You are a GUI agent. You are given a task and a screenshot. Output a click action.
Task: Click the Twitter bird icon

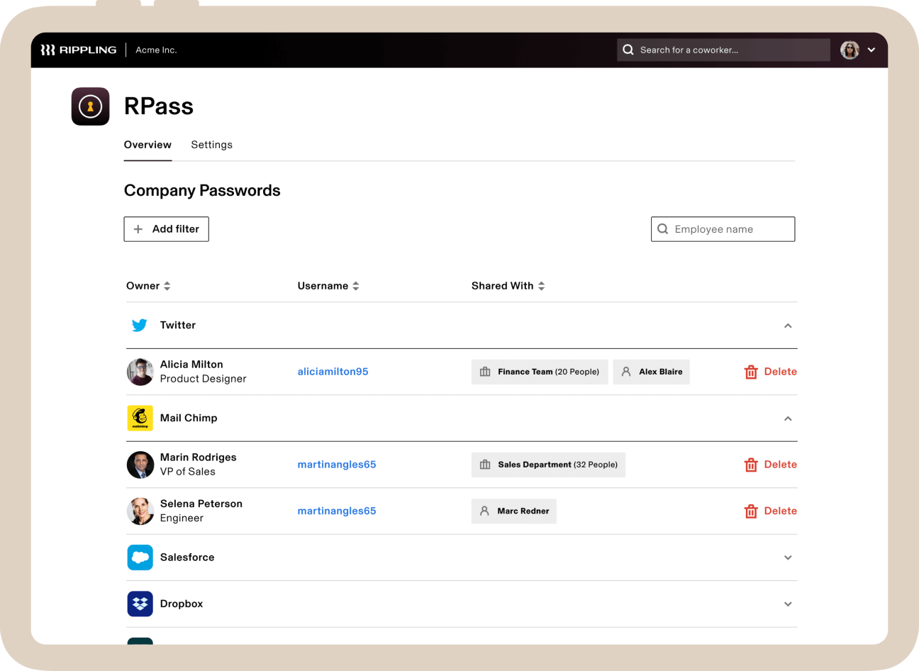pos(140,325)
